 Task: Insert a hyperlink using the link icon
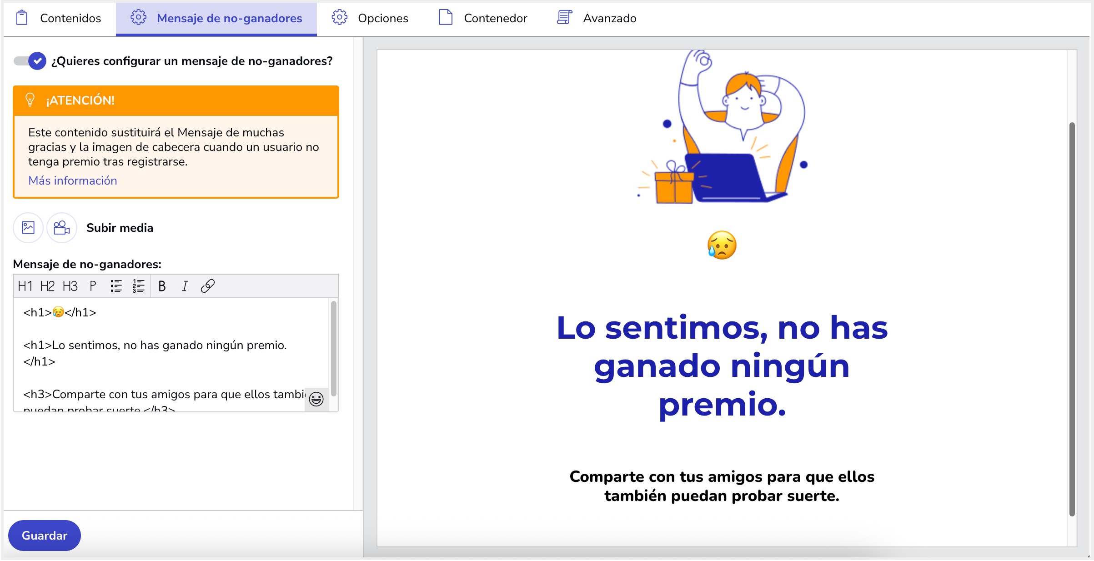208,286
